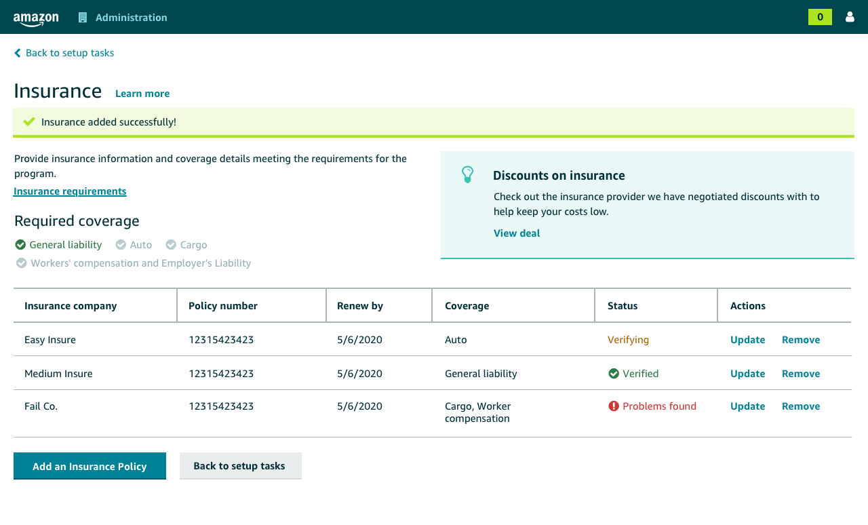The width and height of the screenshot is (868, 525).
Task: Update the Easy Insure policy
Action: pyautogui.click(x=747, y=340)
